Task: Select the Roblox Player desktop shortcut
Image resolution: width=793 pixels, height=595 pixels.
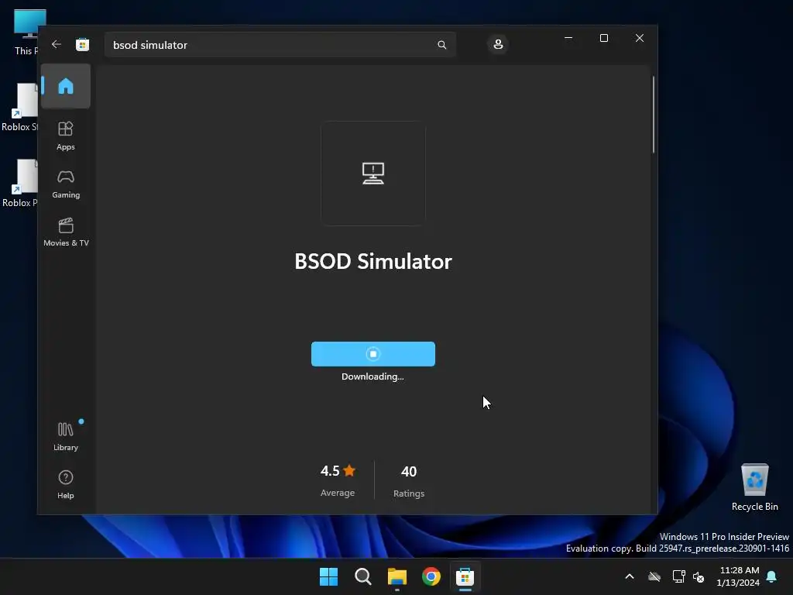Action: (20, 183)
